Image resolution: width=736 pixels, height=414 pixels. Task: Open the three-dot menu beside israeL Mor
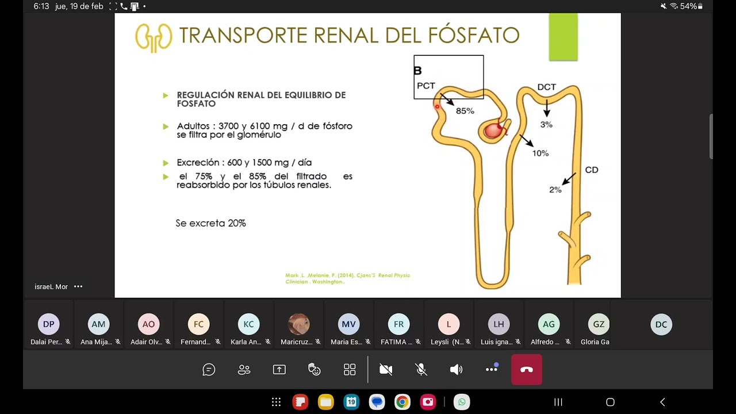[x=78, y=286]
